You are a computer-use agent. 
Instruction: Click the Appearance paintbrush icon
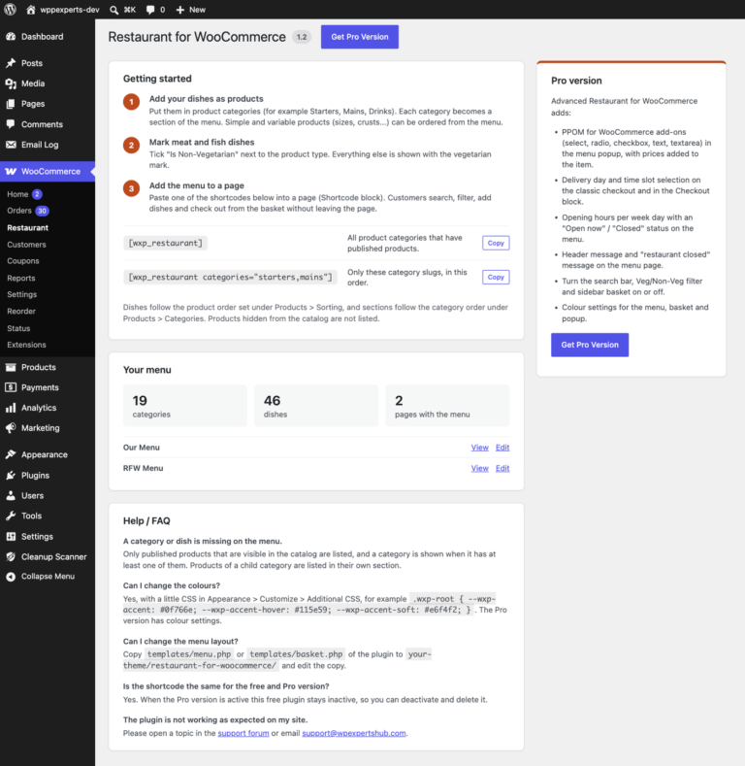click(11, 454)
